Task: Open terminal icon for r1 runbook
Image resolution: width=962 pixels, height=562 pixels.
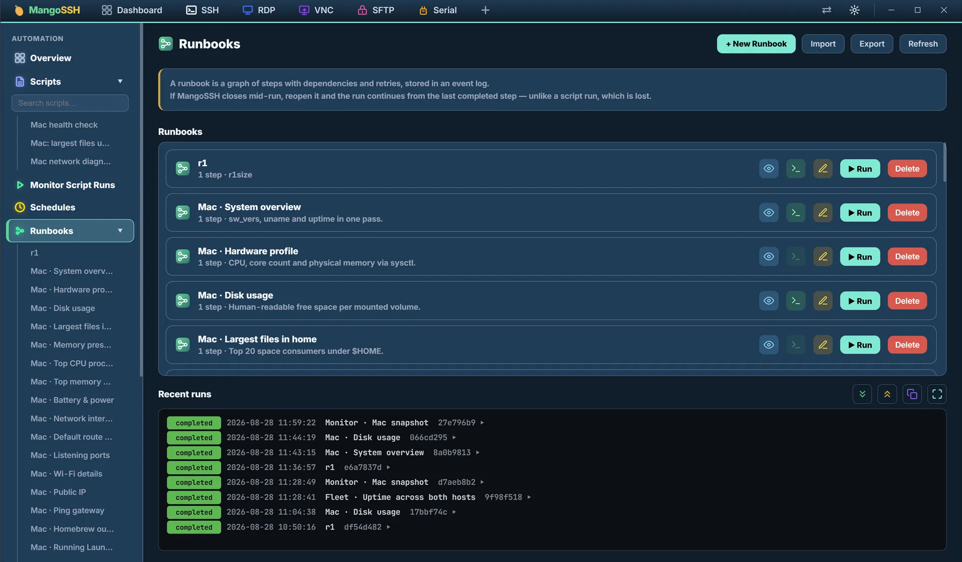Action: (796, 168)
